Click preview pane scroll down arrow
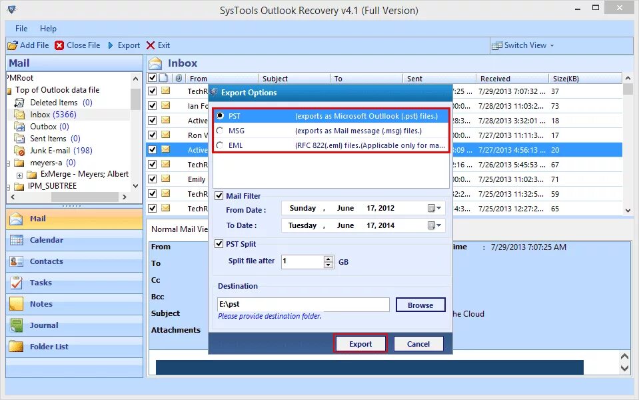639x400 pixels. click(x=624, y=368)
